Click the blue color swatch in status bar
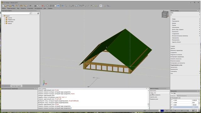 (x=162, y=110)
